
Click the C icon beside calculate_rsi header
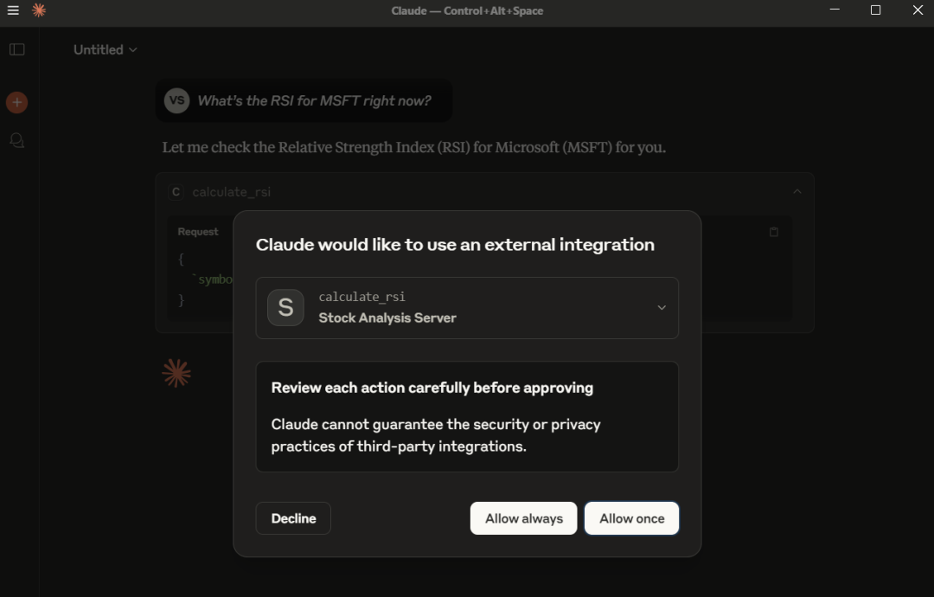176,192
